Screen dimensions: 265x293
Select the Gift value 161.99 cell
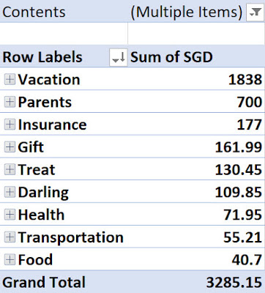pos(196,146)
